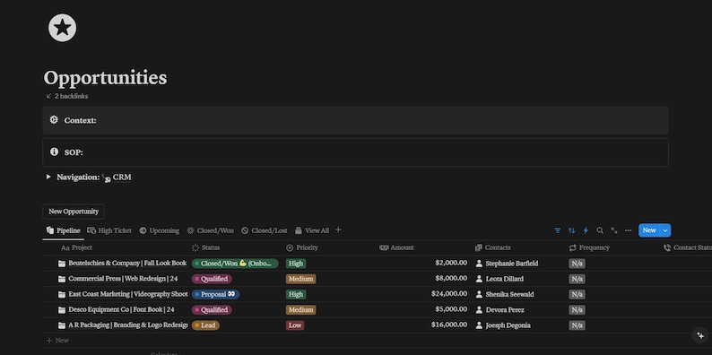712x355 pixels.
Task: Click the $16,000.00 amount cell
Action: [x=449, y=325]
